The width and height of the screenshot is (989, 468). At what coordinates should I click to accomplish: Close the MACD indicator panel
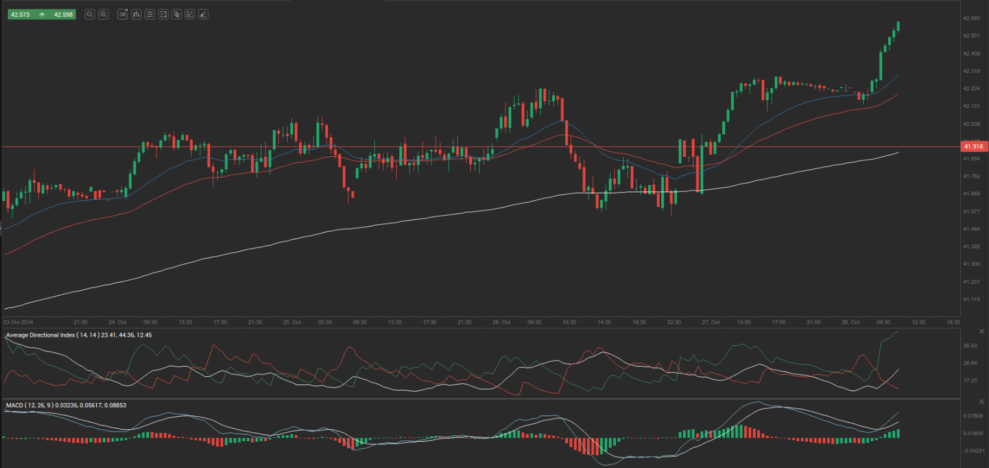click(981, 402)
